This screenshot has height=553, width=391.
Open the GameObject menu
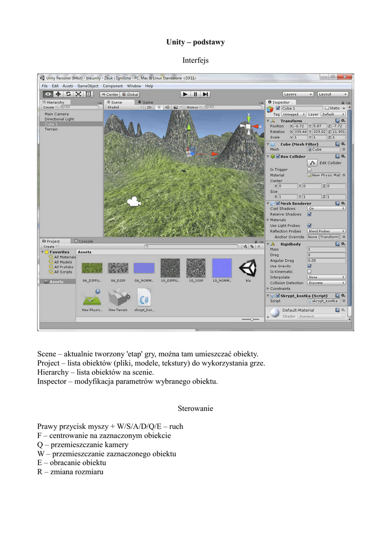[x=87, y=86]
